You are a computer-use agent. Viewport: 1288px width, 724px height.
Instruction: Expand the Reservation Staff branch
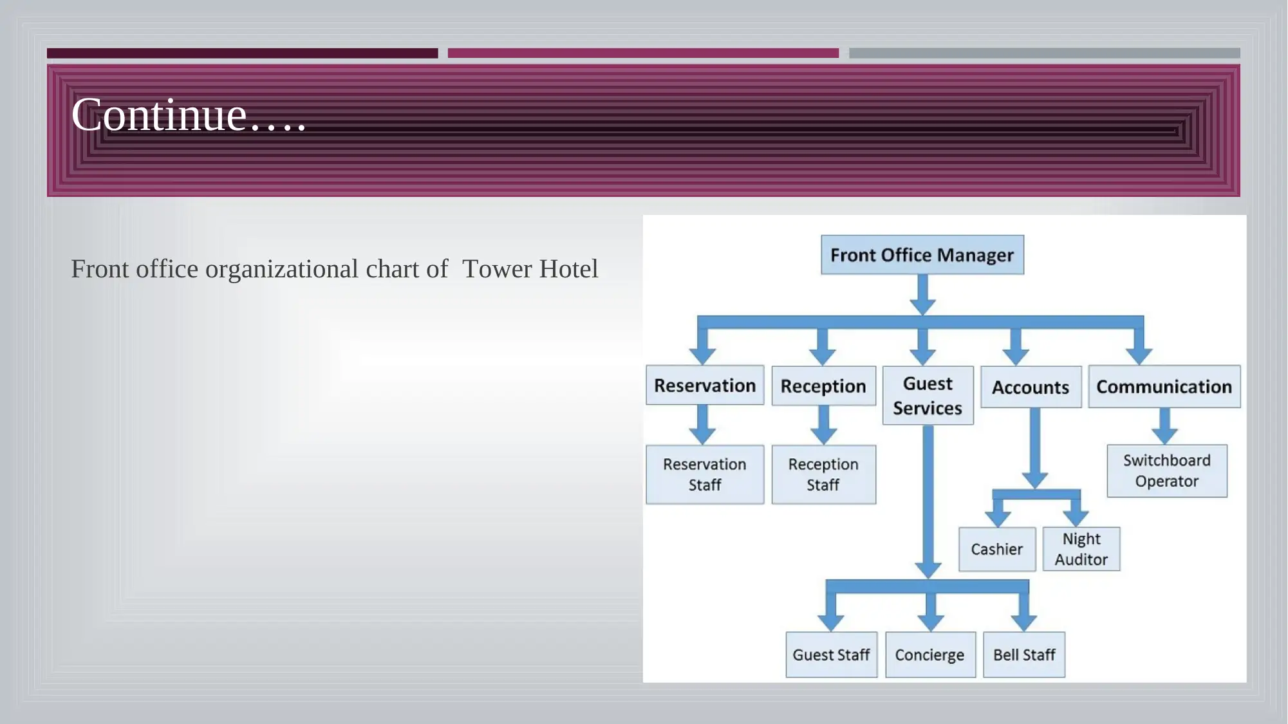706,474
